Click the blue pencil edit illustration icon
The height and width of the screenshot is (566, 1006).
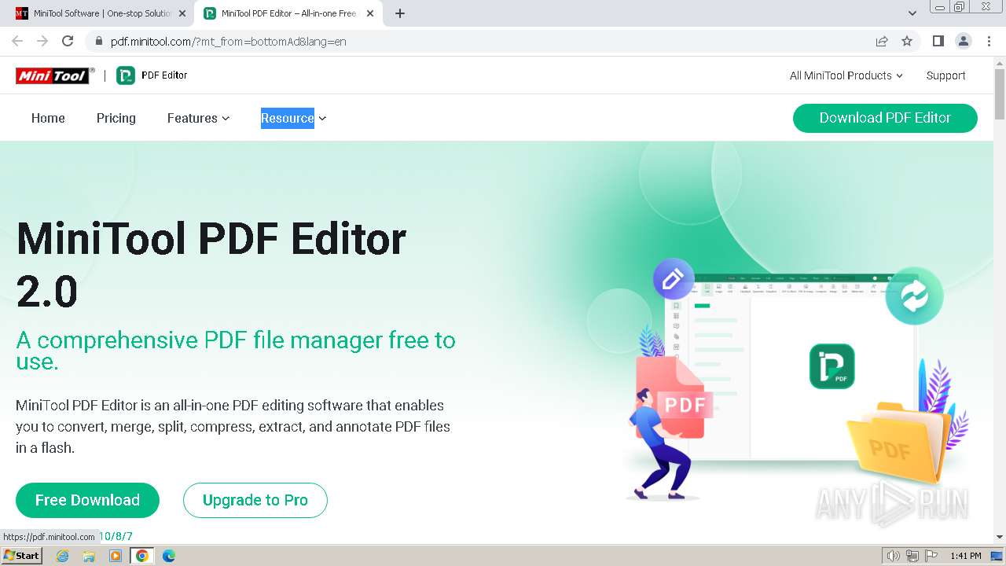click(674, 278)
